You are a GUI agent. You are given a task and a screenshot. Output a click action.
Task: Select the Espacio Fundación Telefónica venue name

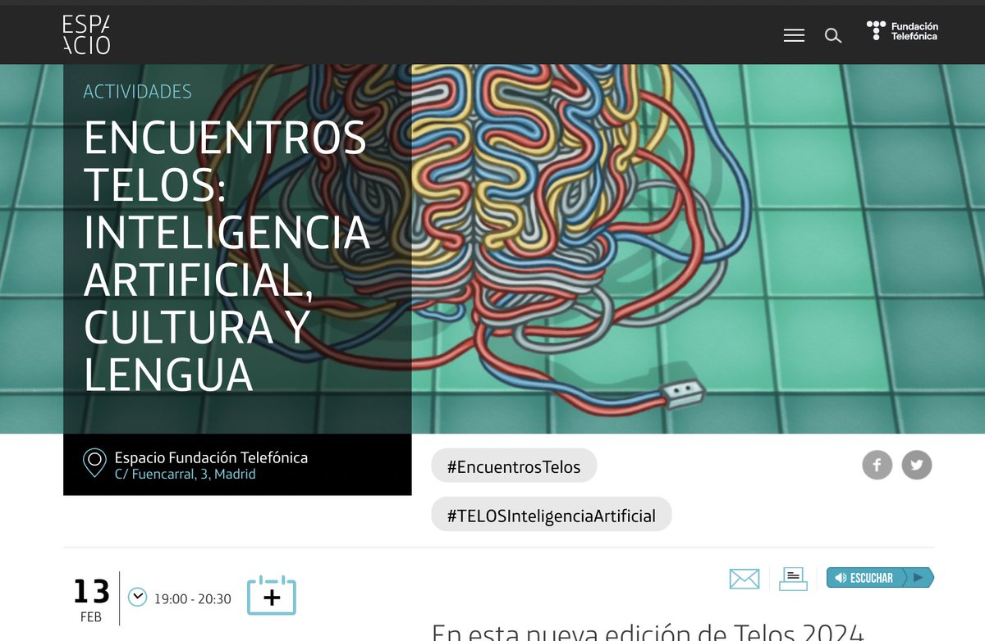click(211, 457)
